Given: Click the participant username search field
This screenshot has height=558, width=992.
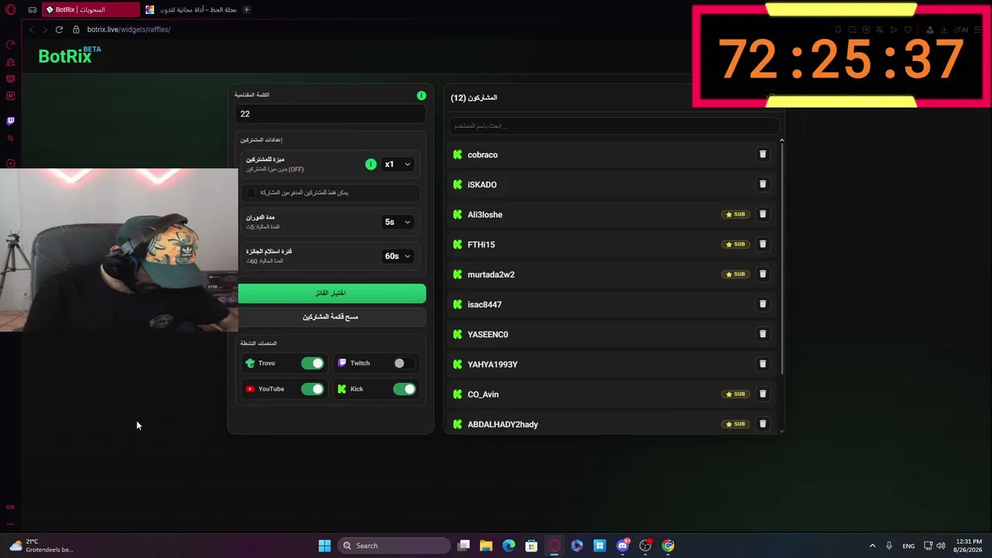Looking at the screenshot, I should [614, 126].
